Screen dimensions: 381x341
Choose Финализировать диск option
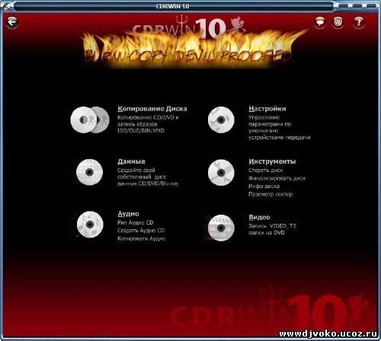coord(277,178)
